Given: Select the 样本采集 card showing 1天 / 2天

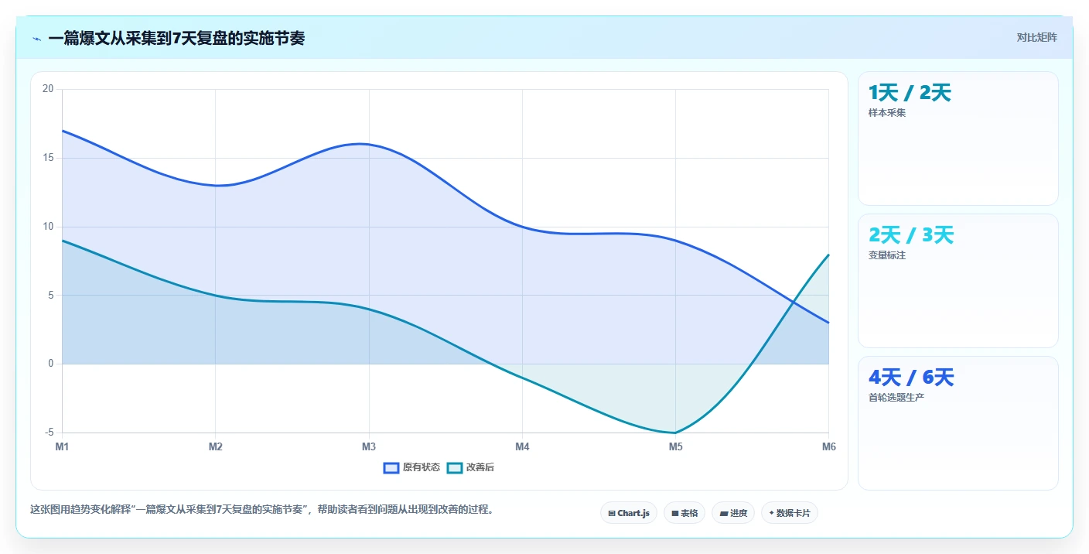Looking at the screenshot, I should pos(958,138).
